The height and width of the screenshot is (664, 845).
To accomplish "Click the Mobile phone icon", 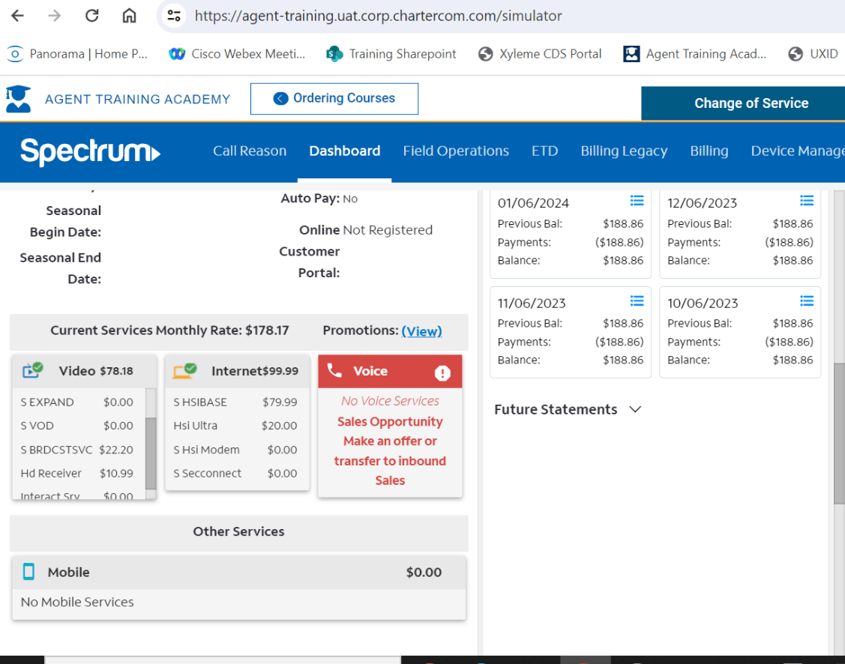I will (29, 572).
